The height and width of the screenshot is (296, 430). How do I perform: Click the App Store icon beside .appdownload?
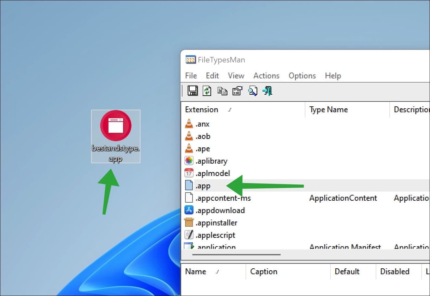point(189,210)
